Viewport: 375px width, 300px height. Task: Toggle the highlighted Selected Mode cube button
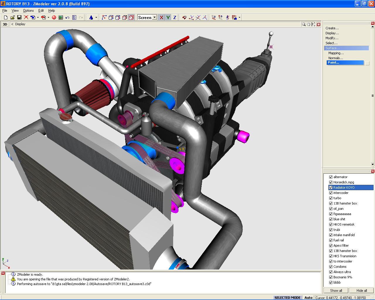131,18
